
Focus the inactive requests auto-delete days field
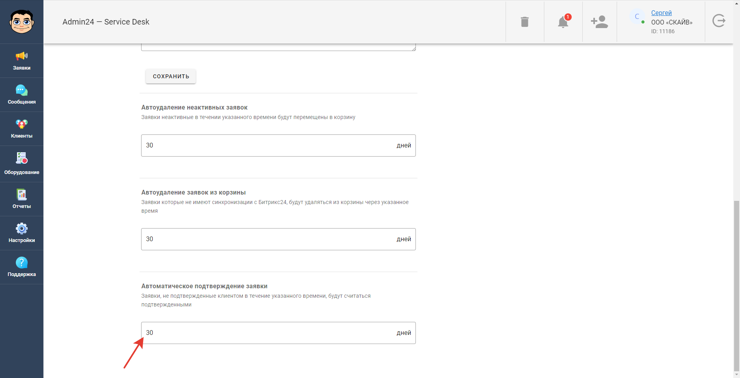pos(278,146)
